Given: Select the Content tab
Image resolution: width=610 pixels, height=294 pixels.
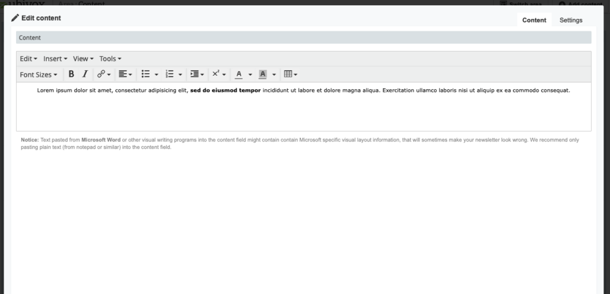Looking at the screenshot, I should click(x=534, y=20).
